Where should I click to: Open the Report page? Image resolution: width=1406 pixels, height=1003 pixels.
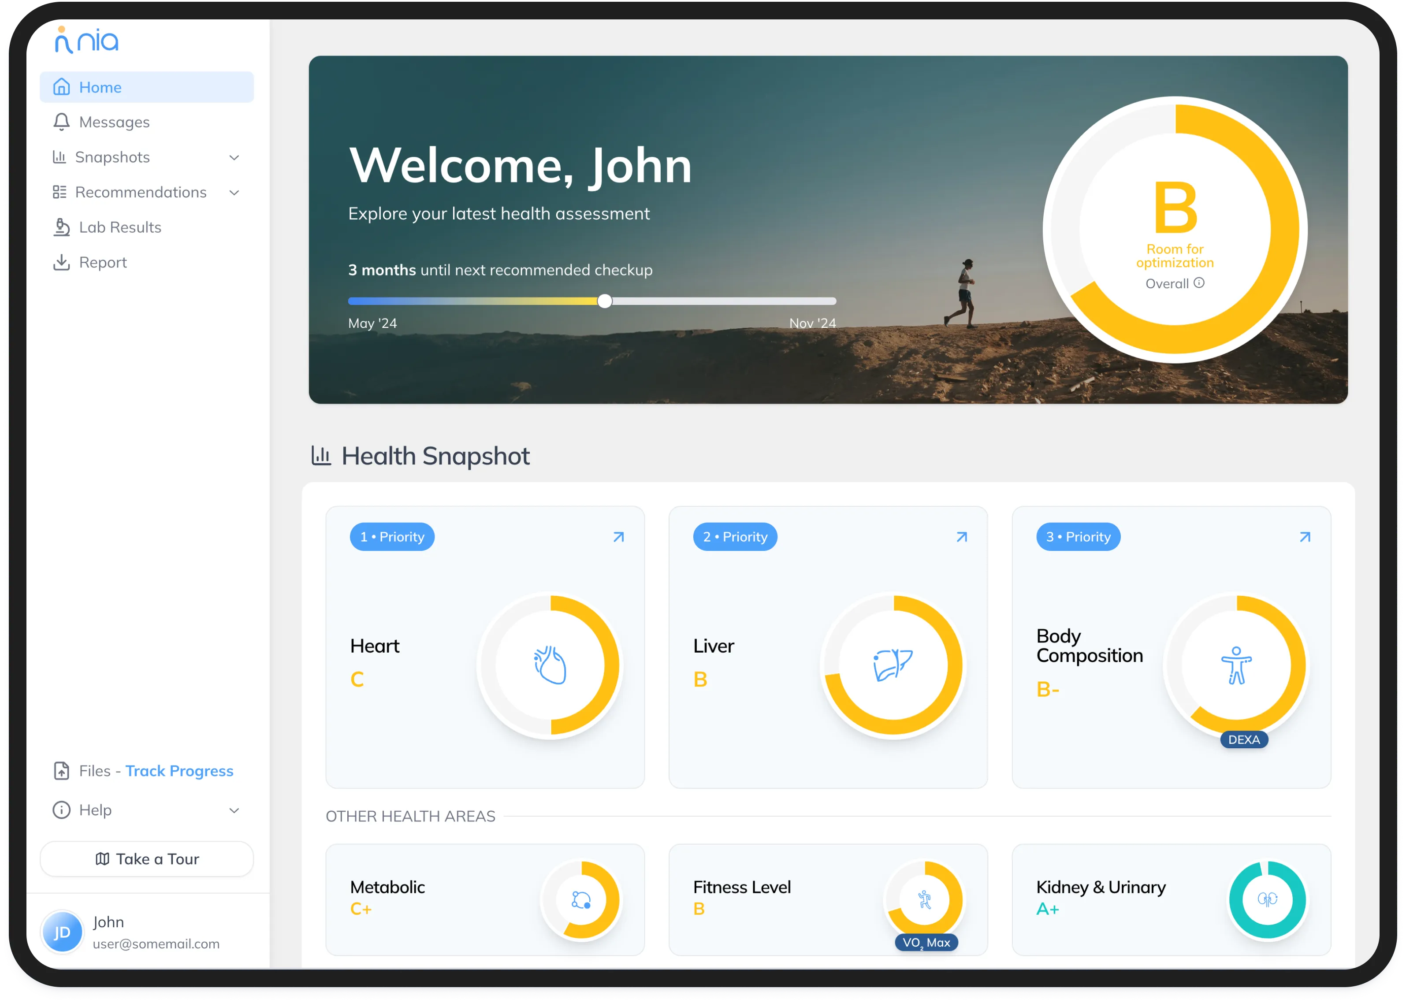(147, 263)
